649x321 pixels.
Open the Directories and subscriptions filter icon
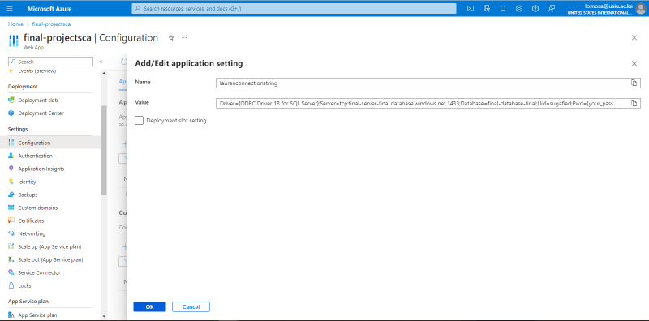pyautogui.click(x=487, y=8)
